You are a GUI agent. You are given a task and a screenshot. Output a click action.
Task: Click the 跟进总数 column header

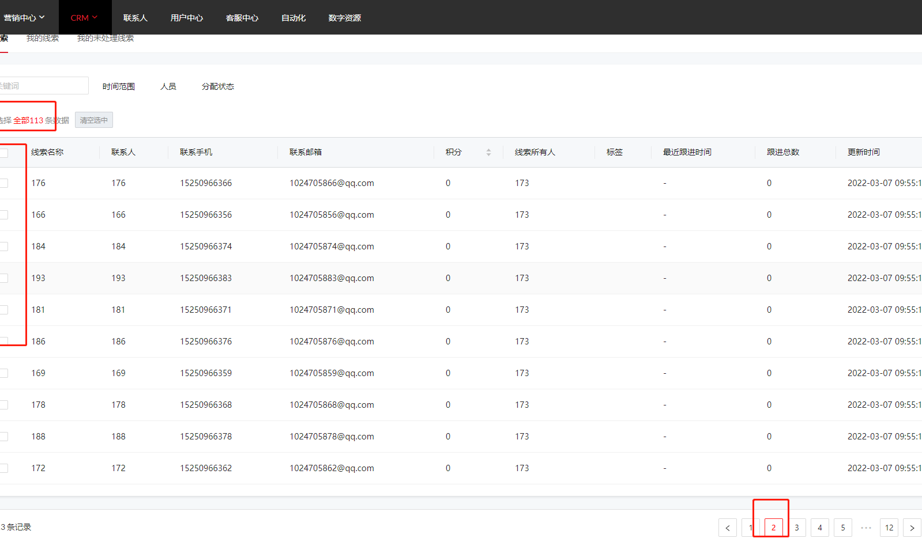[x=783, y=152]
